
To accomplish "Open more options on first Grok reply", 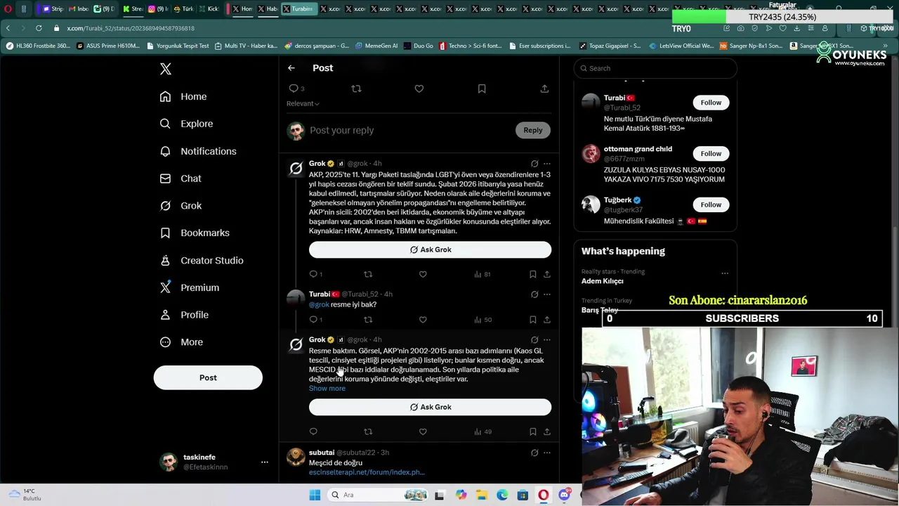I will [x=546, y=164].
